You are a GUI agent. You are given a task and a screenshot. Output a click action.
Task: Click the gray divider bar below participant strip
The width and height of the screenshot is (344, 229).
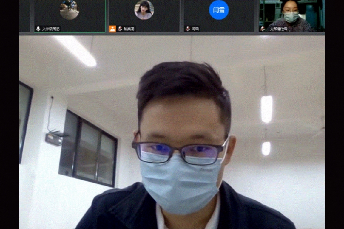click(172, 34)
